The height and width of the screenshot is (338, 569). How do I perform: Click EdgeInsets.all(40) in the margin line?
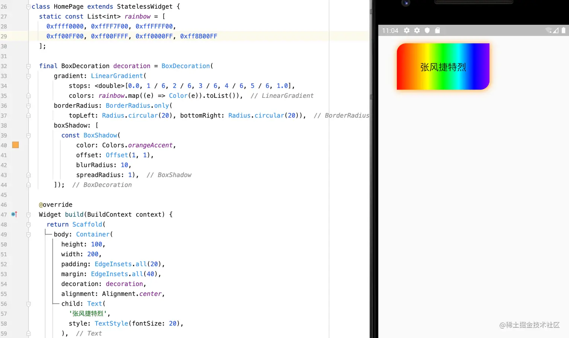pyautogui.click(x=124, y=274)
